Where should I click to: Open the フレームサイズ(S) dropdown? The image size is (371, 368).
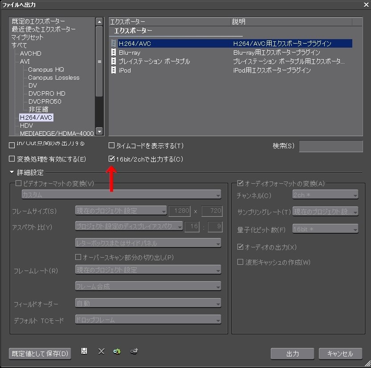coord(121,210)
